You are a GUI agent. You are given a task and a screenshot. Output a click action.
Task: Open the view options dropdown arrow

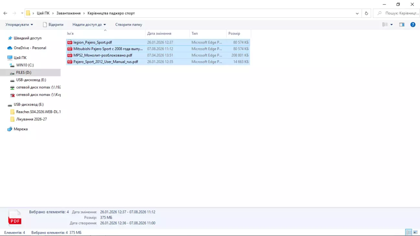pos(391,25)
